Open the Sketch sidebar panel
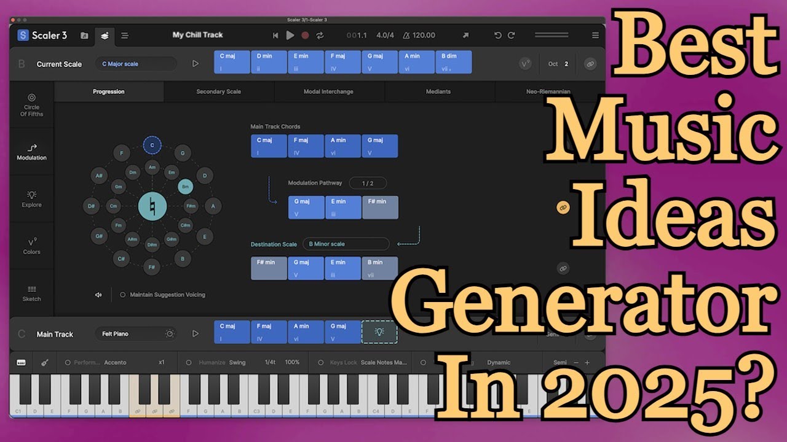The image size is (787, 442). pyautogui.click(x=31, y=293)
